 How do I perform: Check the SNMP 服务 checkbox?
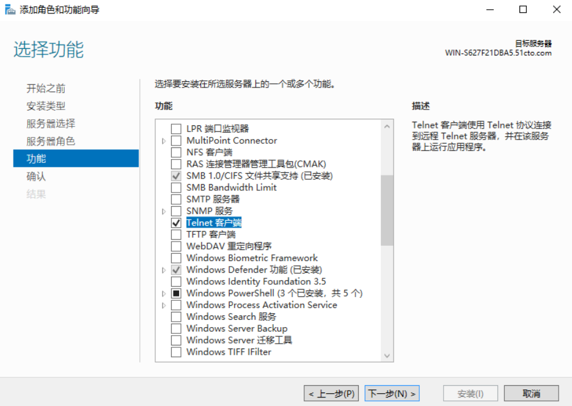click(176, 211)
